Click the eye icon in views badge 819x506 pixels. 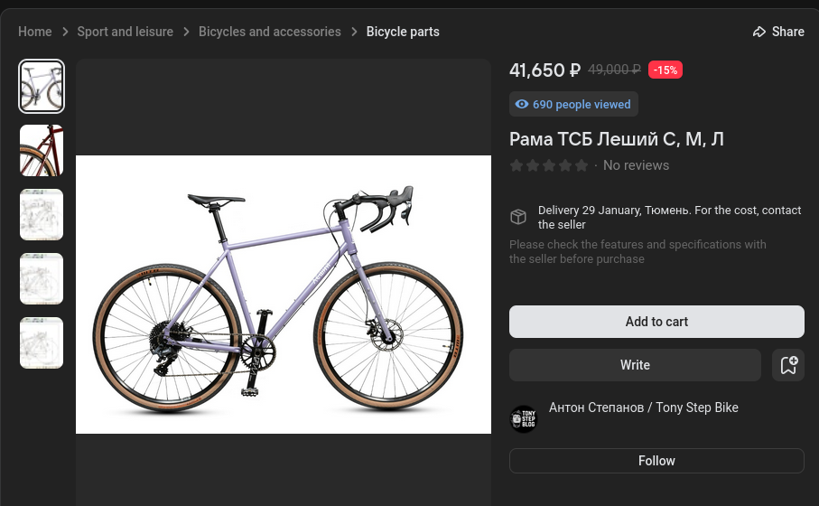pos(522,104)
